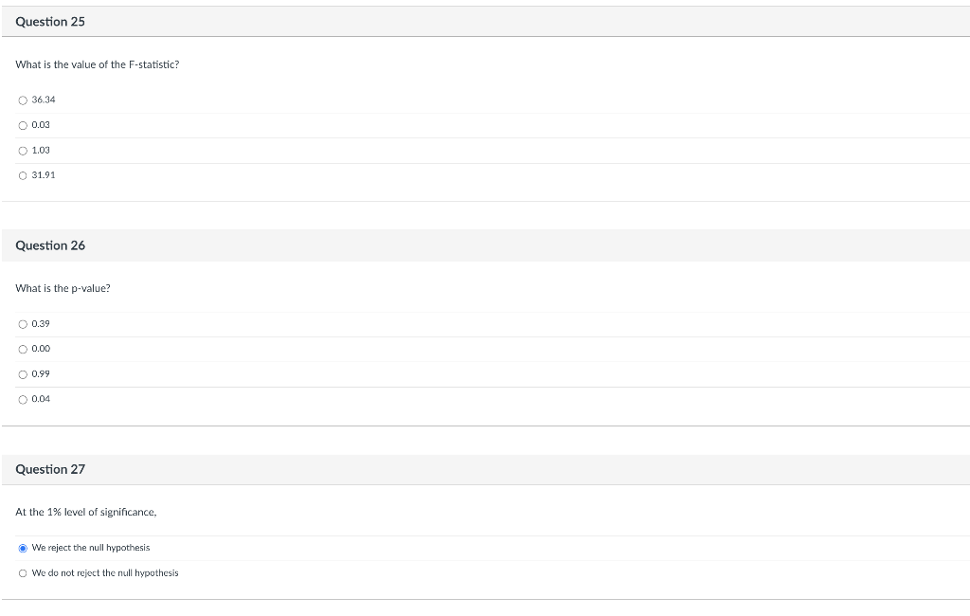Click the Question 25 header

[50, 21]
